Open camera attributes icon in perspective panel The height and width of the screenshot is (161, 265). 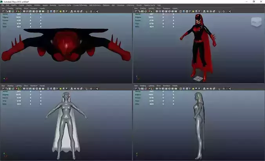point(139,11)
